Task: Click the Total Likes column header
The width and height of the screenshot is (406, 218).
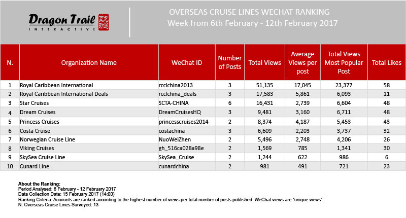Action: coord(387,63)
